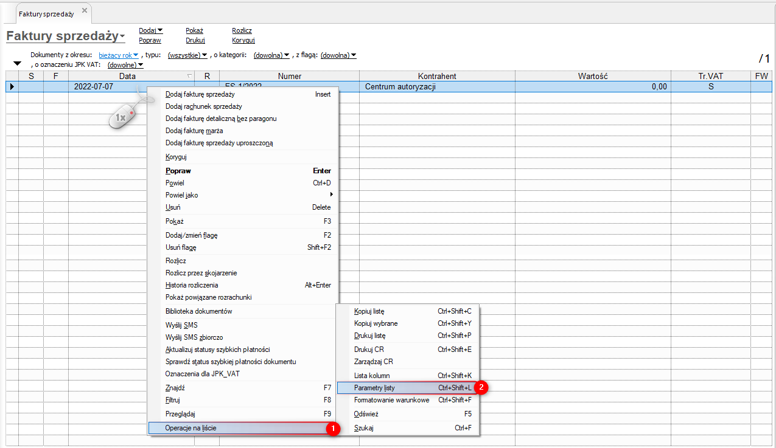Viewport: 776px width, 448px height.
Task: Select 'Znajdź' F7 menu entry
Action: (243, 388)
